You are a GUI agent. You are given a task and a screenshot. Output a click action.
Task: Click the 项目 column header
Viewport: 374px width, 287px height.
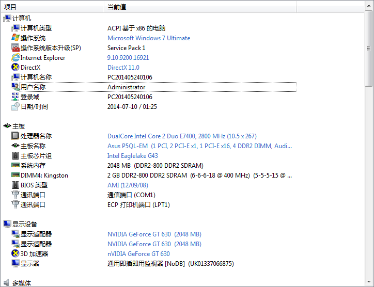(x=53, y=7)
